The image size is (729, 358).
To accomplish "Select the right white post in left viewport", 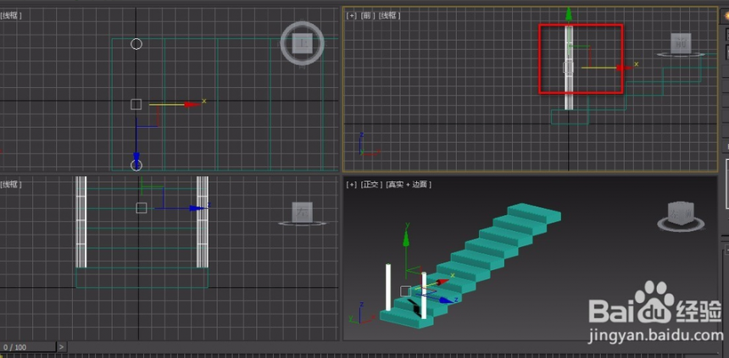I will [x=203, y=222].
